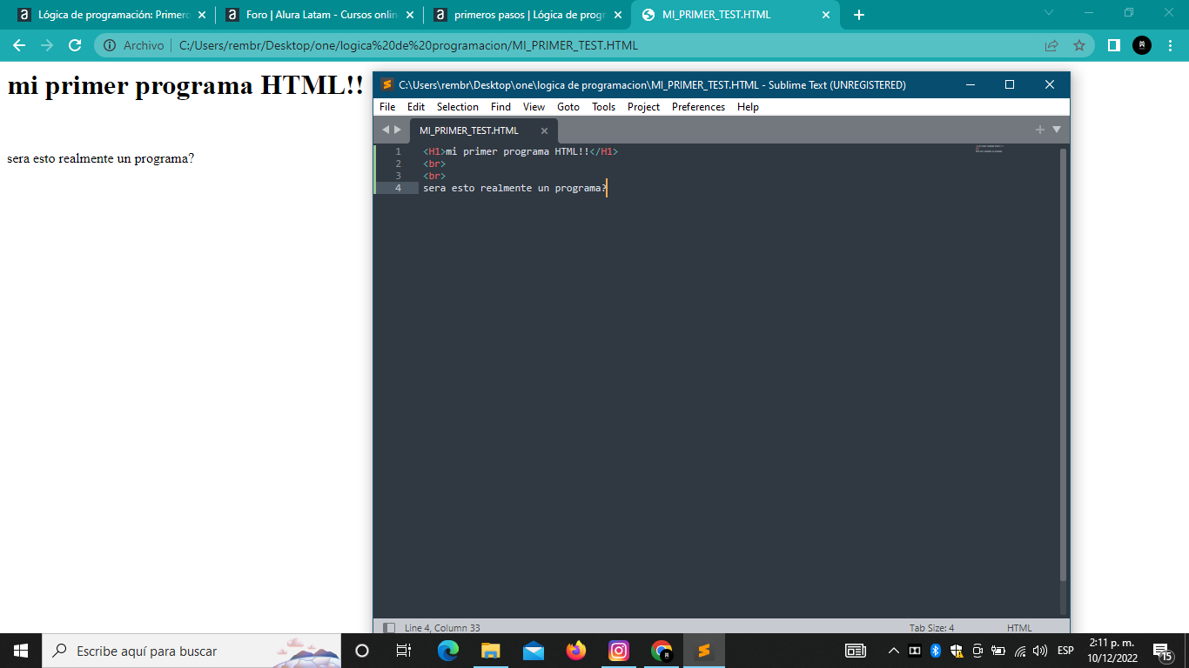Click the Sublime minimap preview
The width and height of the screenshot is (1189, 668).
(x=990, y=149)
